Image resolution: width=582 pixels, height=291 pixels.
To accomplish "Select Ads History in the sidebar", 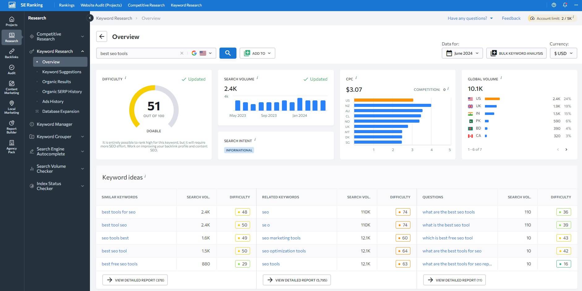I will (53, 101).
